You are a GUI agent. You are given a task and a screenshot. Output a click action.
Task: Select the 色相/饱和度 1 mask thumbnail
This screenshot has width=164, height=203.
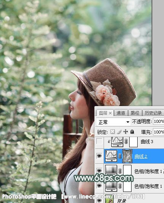(x=127, y=187)
